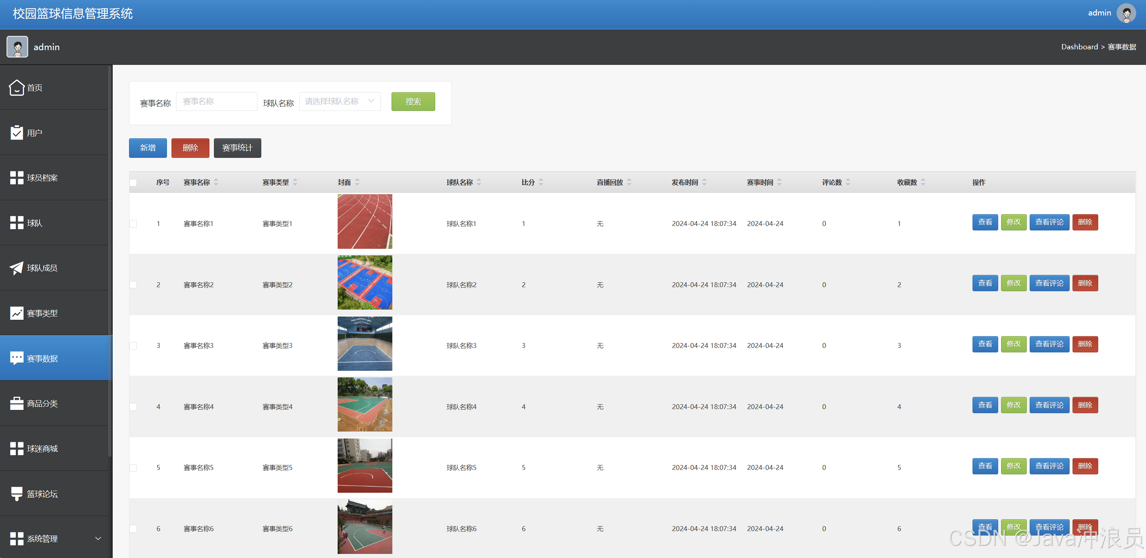Click the sidebar vertical scrollbar
1146x558 pixels.
pyautogui.click(x=109, y=261)
